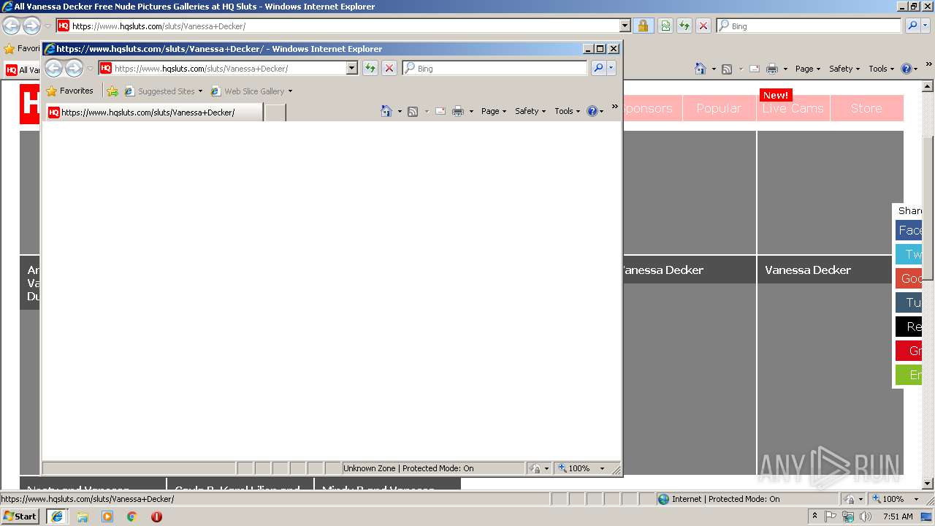Click Forward arrow in front IE window
Viewport: 935px width, 526px height.
pyautogui.click(x=74, y=69)
